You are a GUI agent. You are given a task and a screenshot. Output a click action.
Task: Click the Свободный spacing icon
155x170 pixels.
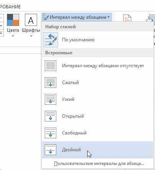[x=51, y=133]
